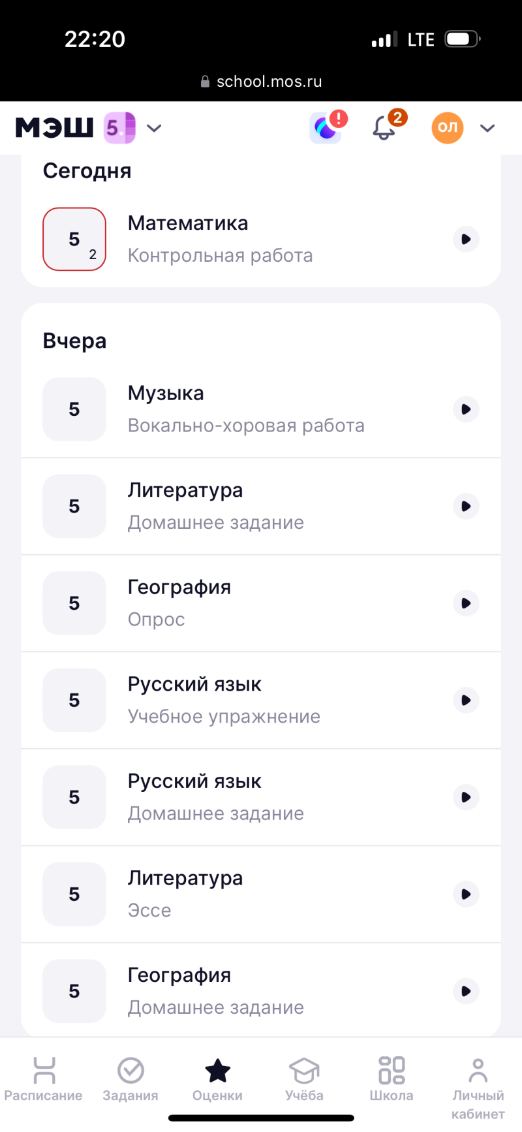The image size is (522, 1132).
Task: Tap the Математика Контрольная работа grade box
Action: 74,239
